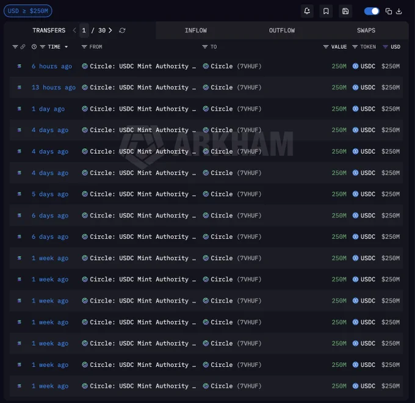
Task: Click 250M value in '6 hours ago' row
Action: click(339, 66)
